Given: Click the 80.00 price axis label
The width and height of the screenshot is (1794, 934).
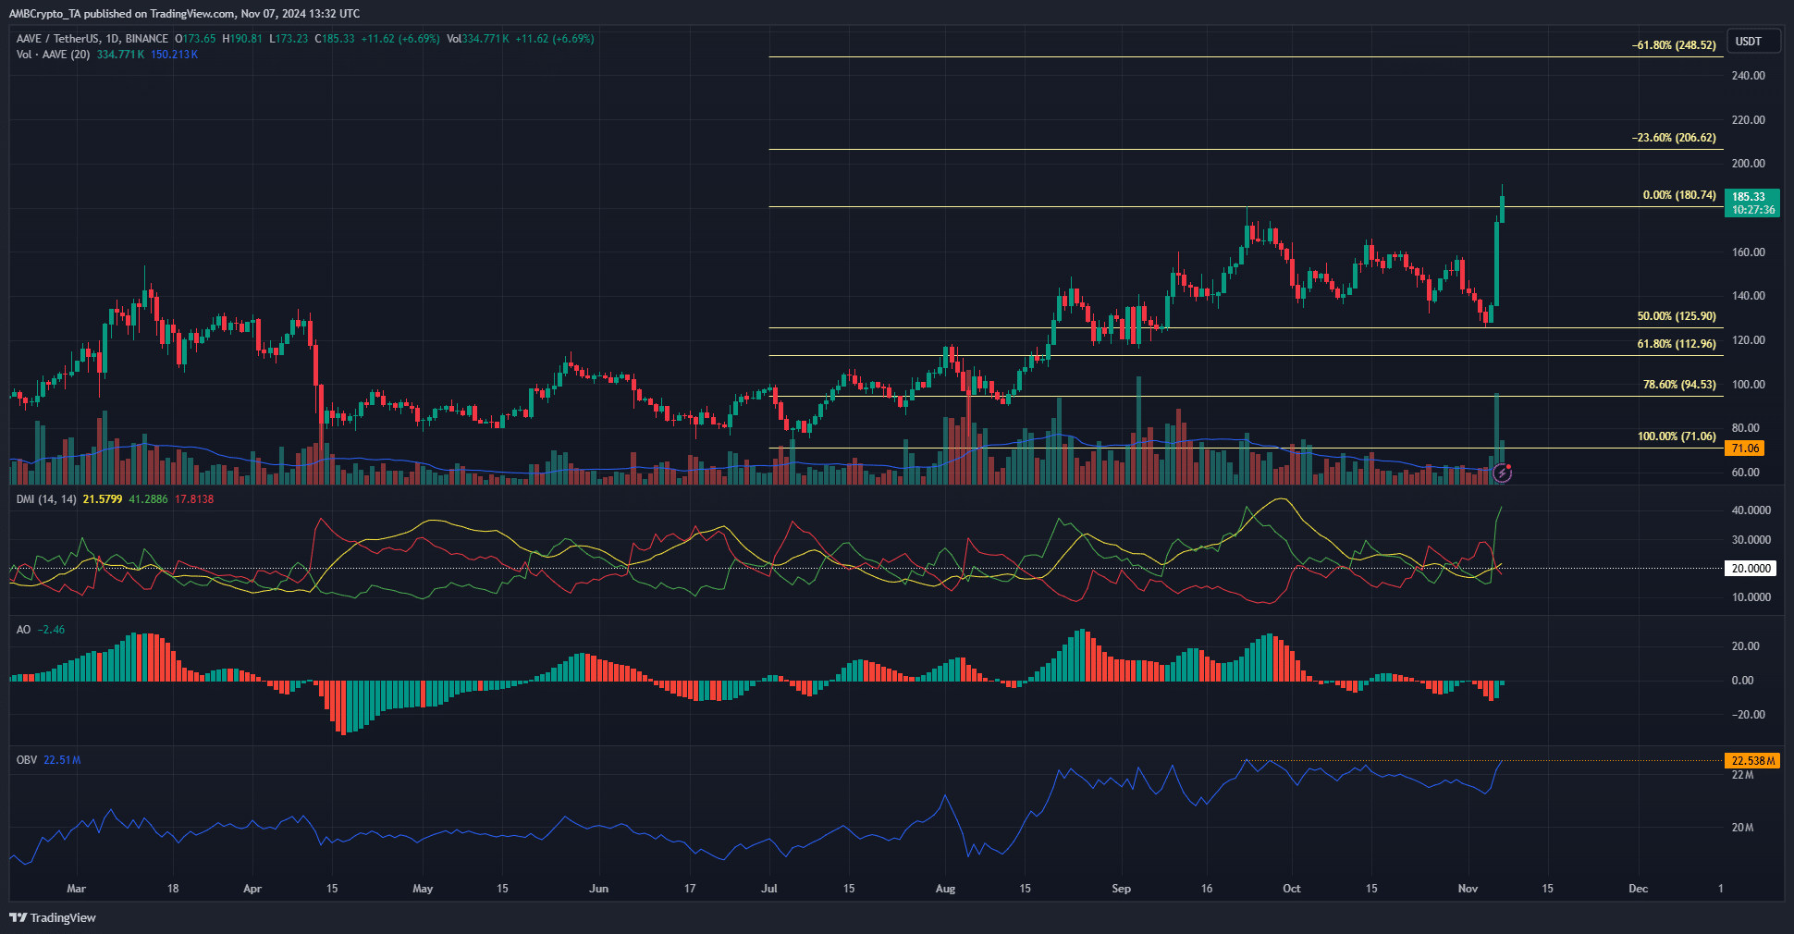Looking at the screenshot, I should (x=1746, y=428).
